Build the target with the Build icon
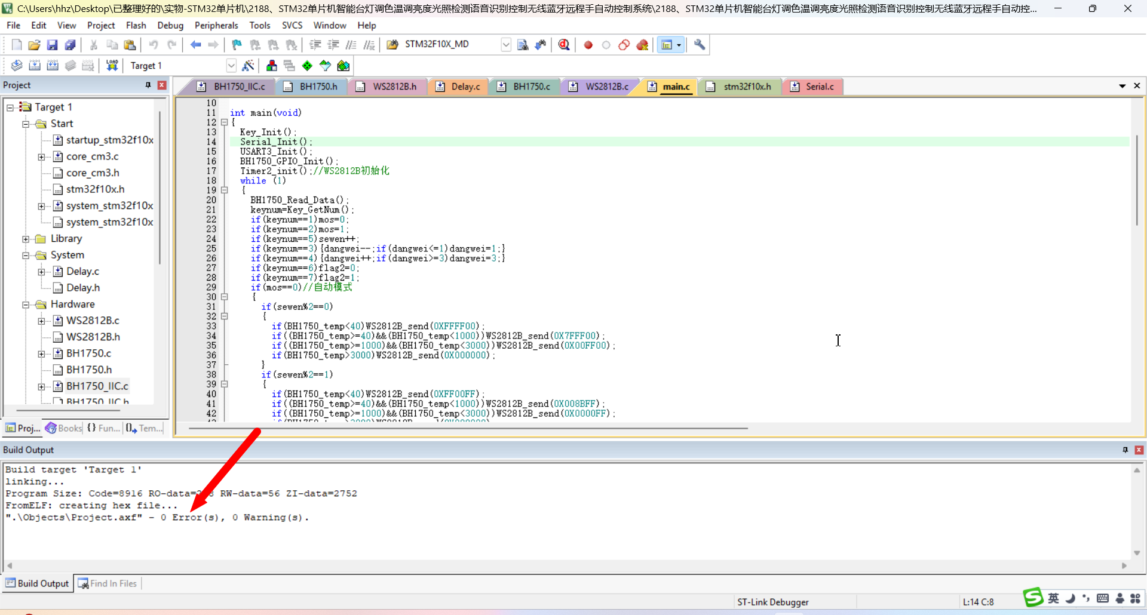Viewport: 1147px width, 615px height. point(35,66)
